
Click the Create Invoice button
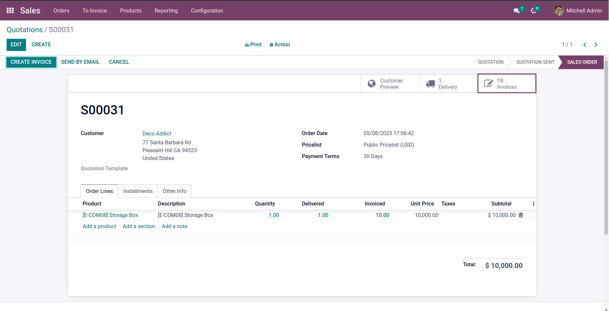(x=31, y=62)
